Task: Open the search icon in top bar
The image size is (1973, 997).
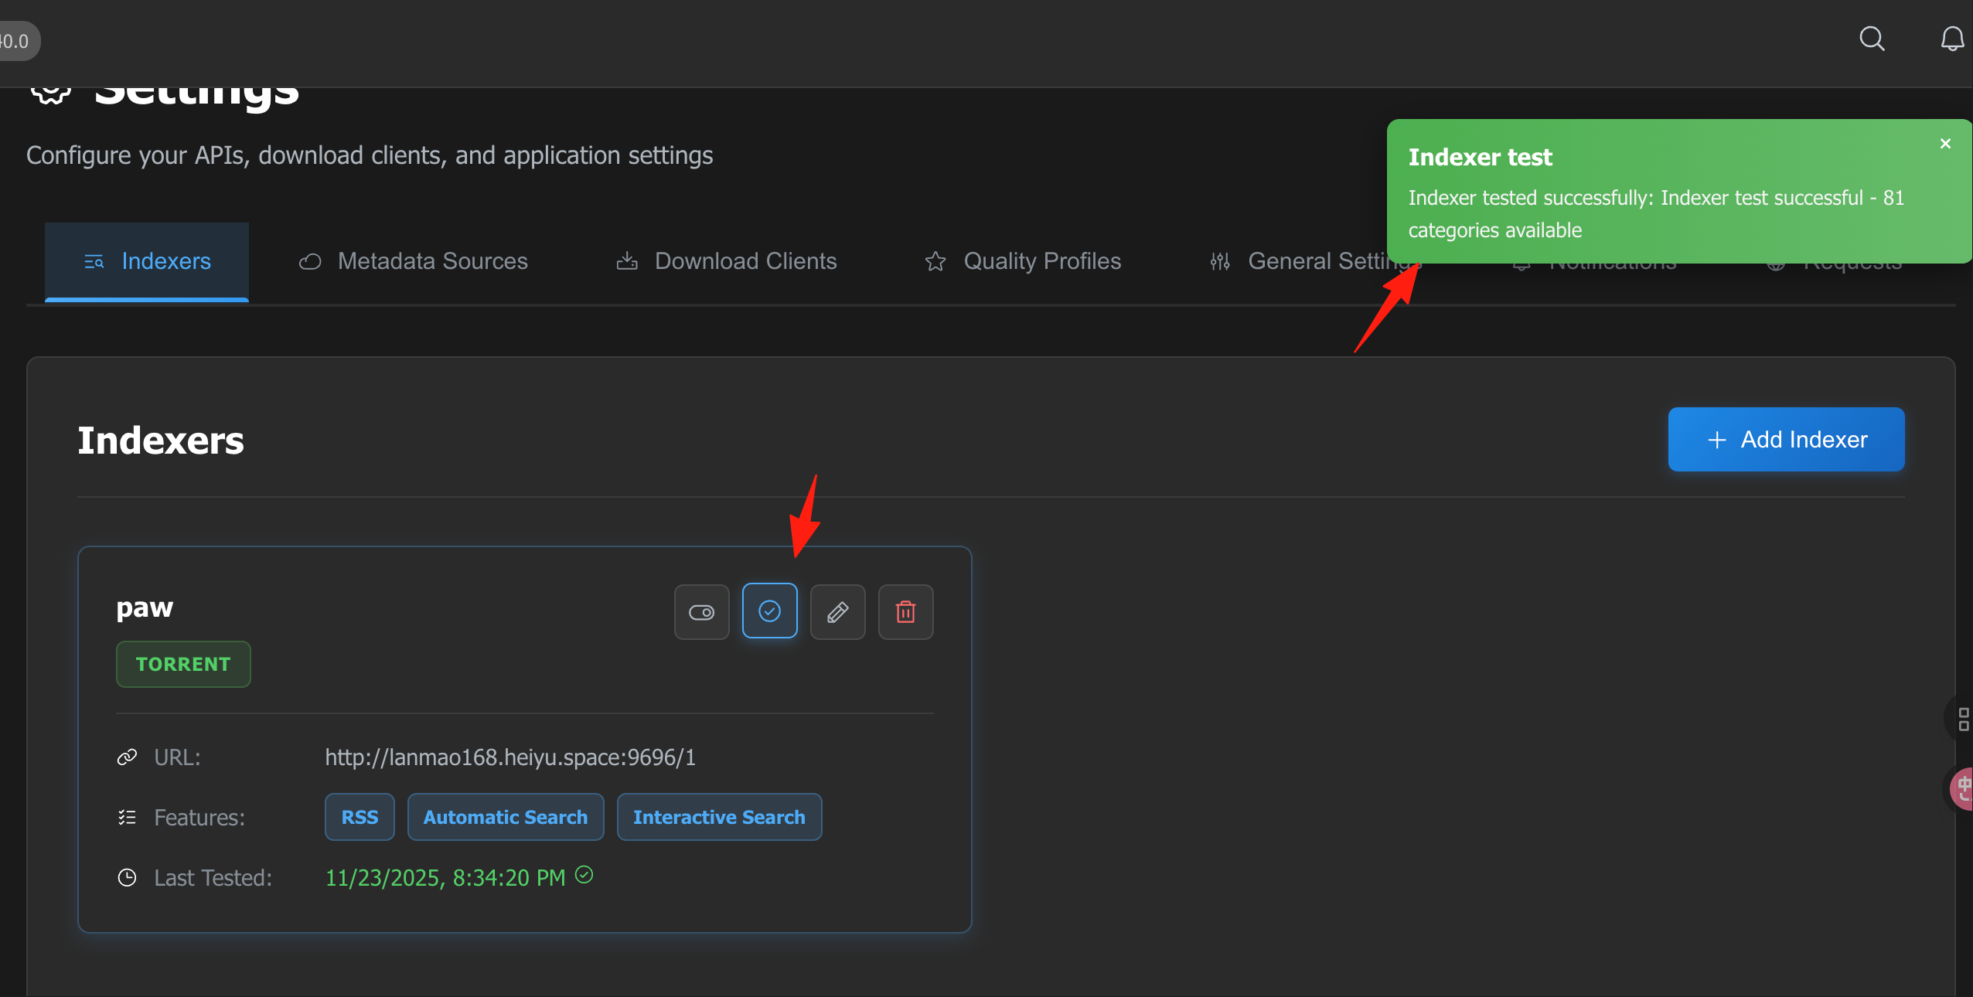Action: pos(1872,39)
